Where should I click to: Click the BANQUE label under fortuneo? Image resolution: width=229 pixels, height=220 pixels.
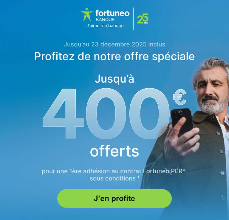(x=105, y=20)
